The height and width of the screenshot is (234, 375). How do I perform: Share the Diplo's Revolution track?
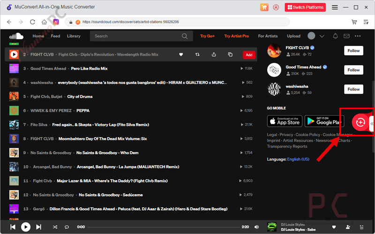(x=214, y=55)
